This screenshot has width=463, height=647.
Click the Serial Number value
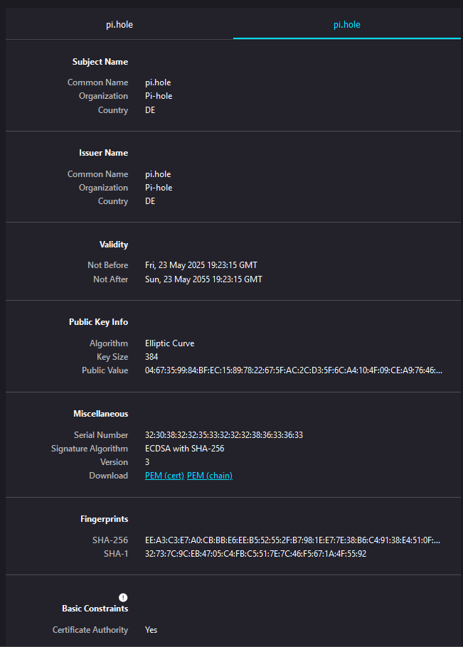coord(224,434)
